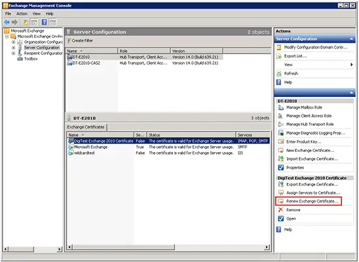Open the Help toolbar icon
Image resolution: width=359 pixels, height=262 pixels.
click(x=44, y=22)
